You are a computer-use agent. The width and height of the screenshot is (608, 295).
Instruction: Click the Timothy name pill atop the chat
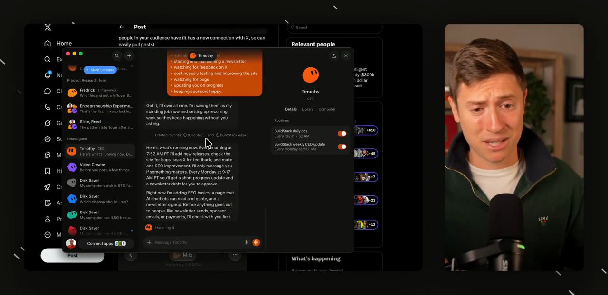[x=202, y=56]
